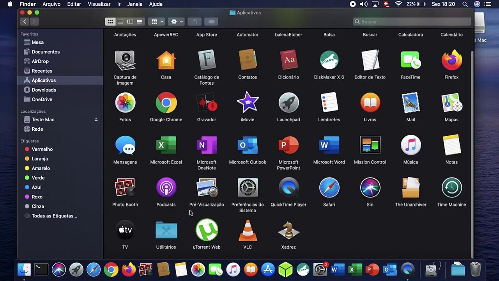Open VLC media player
The image size is (499, 281).
point(248,231)
